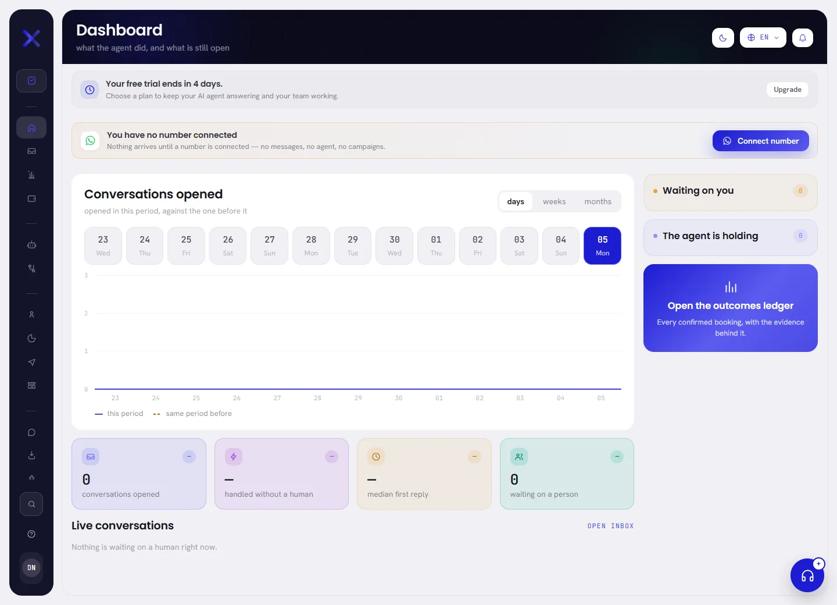
Task: Open the headset support chat button
Action: (807, 575)
